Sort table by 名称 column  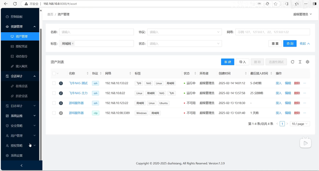coord(87,73)
